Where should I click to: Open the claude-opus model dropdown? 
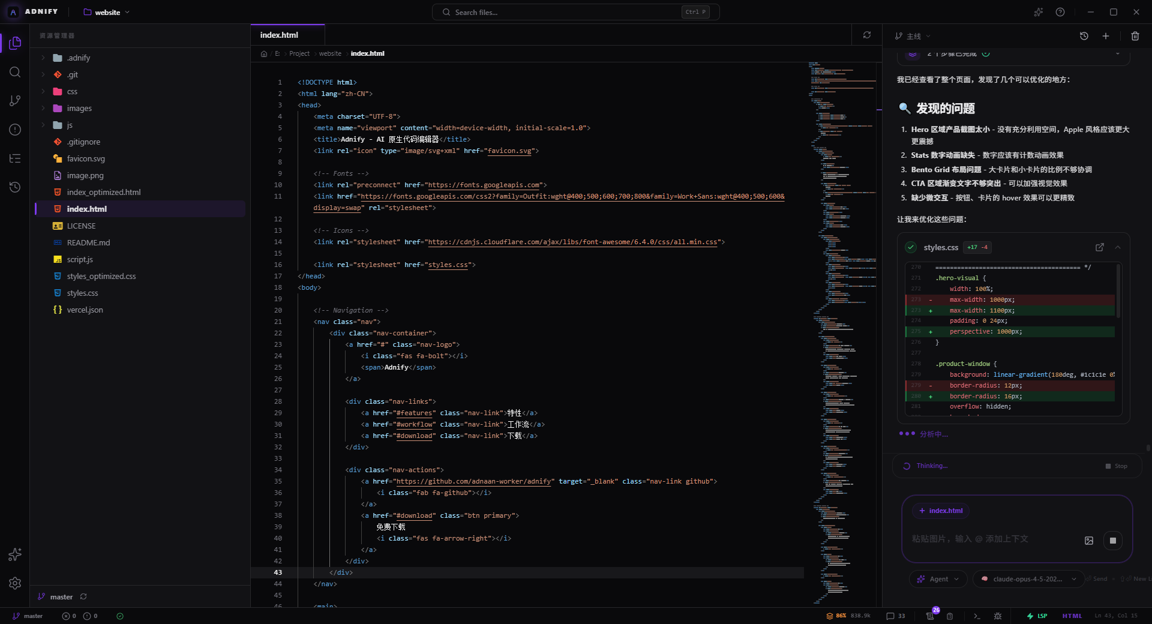point(1028,579)
